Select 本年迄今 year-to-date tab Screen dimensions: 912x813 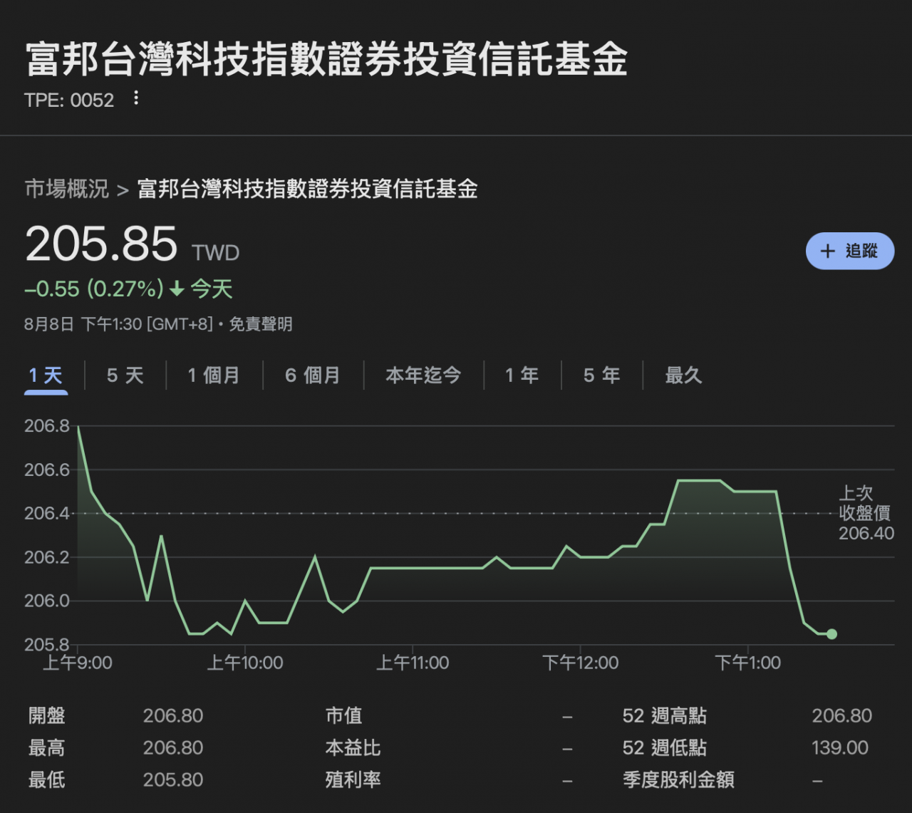coord(423,376)
